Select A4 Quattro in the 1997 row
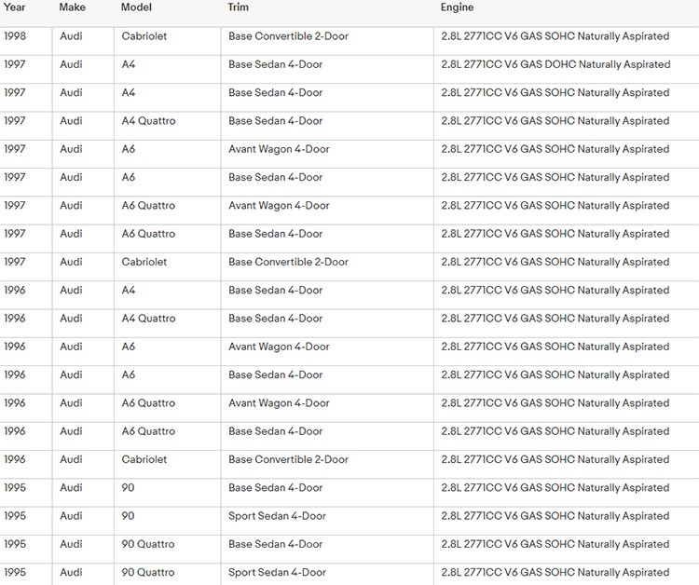 tap(148, 121)
